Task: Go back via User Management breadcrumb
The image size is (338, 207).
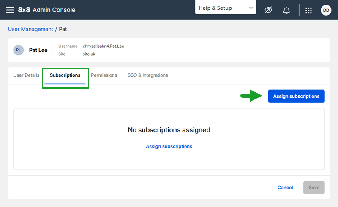Action: click(x=30, y=29)
